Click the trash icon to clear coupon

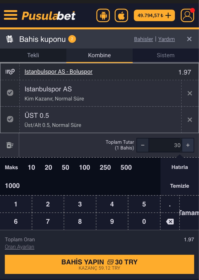10,145
